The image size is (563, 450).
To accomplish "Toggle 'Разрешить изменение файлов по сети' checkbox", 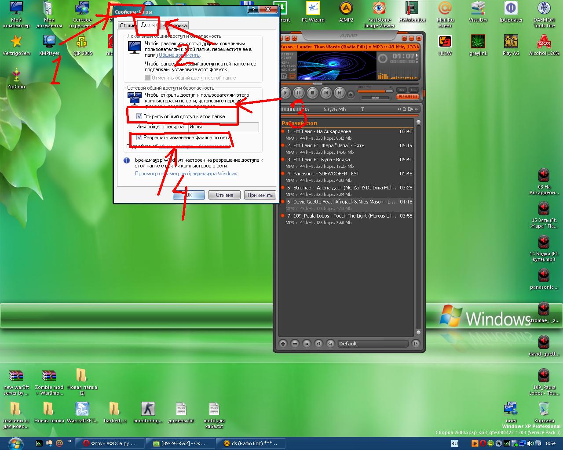I will 139,138.
